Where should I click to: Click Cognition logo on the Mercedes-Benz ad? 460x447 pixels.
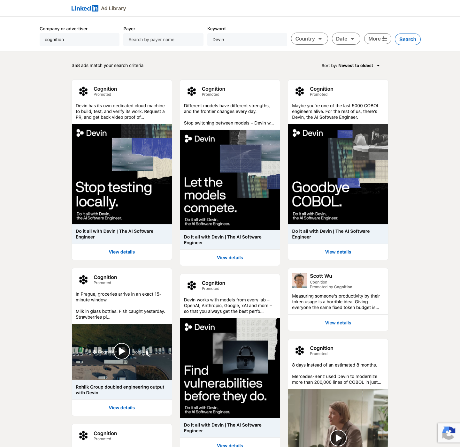(300, 351)
